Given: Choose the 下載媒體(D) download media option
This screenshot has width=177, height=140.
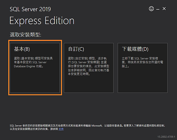Looking at the screenshot, I should coord(142,68).
